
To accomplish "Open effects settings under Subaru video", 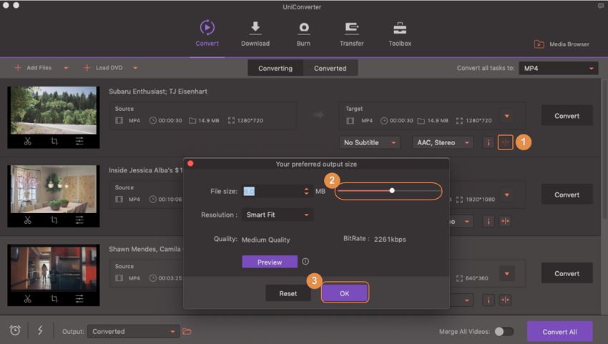I will 79,142.
